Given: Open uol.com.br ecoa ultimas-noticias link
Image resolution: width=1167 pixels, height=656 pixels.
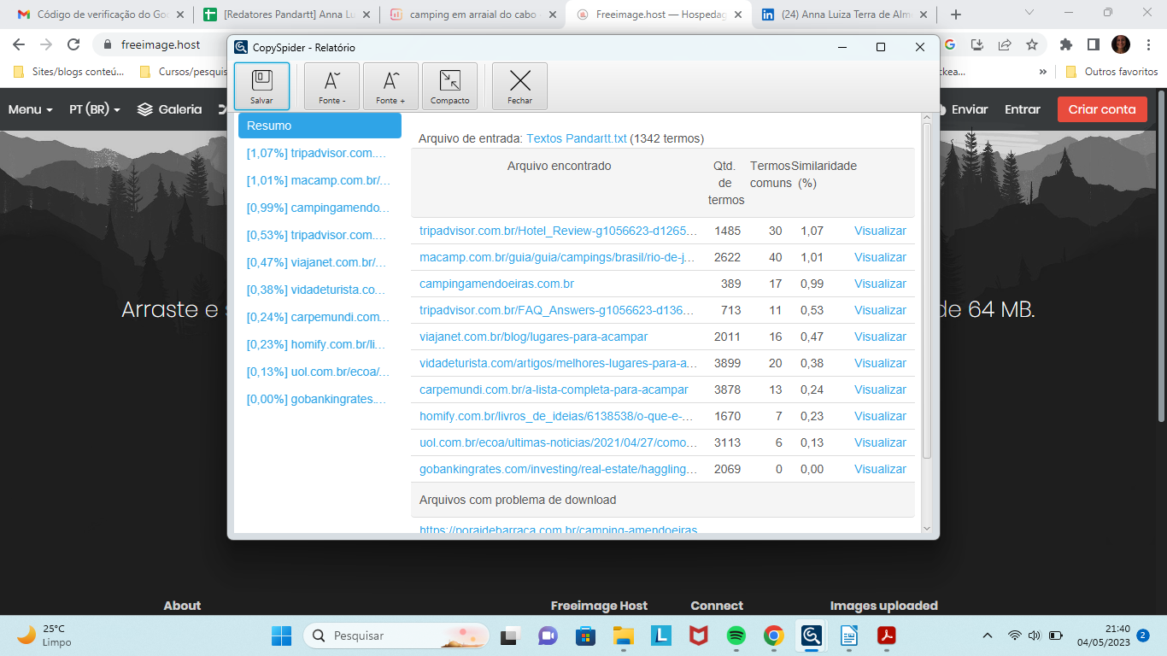Looking at the screenshot, I should click(x=559, y=442).
